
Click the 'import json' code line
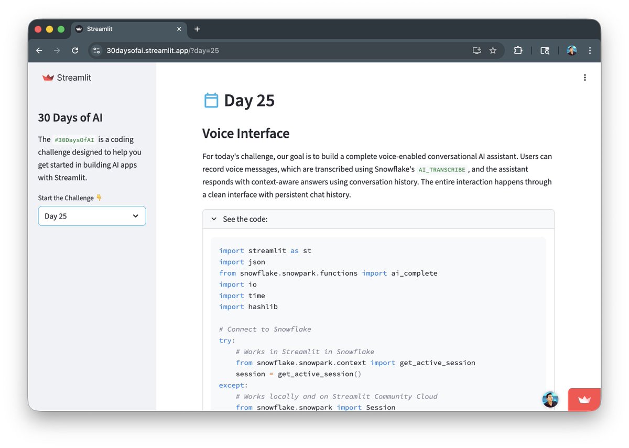click(242, 262)
